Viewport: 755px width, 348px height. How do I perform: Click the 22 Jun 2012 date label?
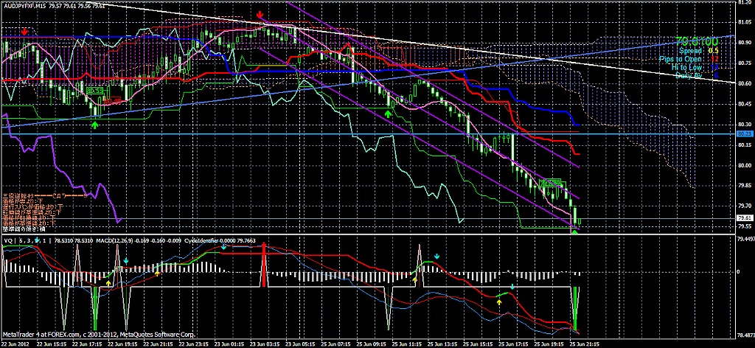click(13, 344)
